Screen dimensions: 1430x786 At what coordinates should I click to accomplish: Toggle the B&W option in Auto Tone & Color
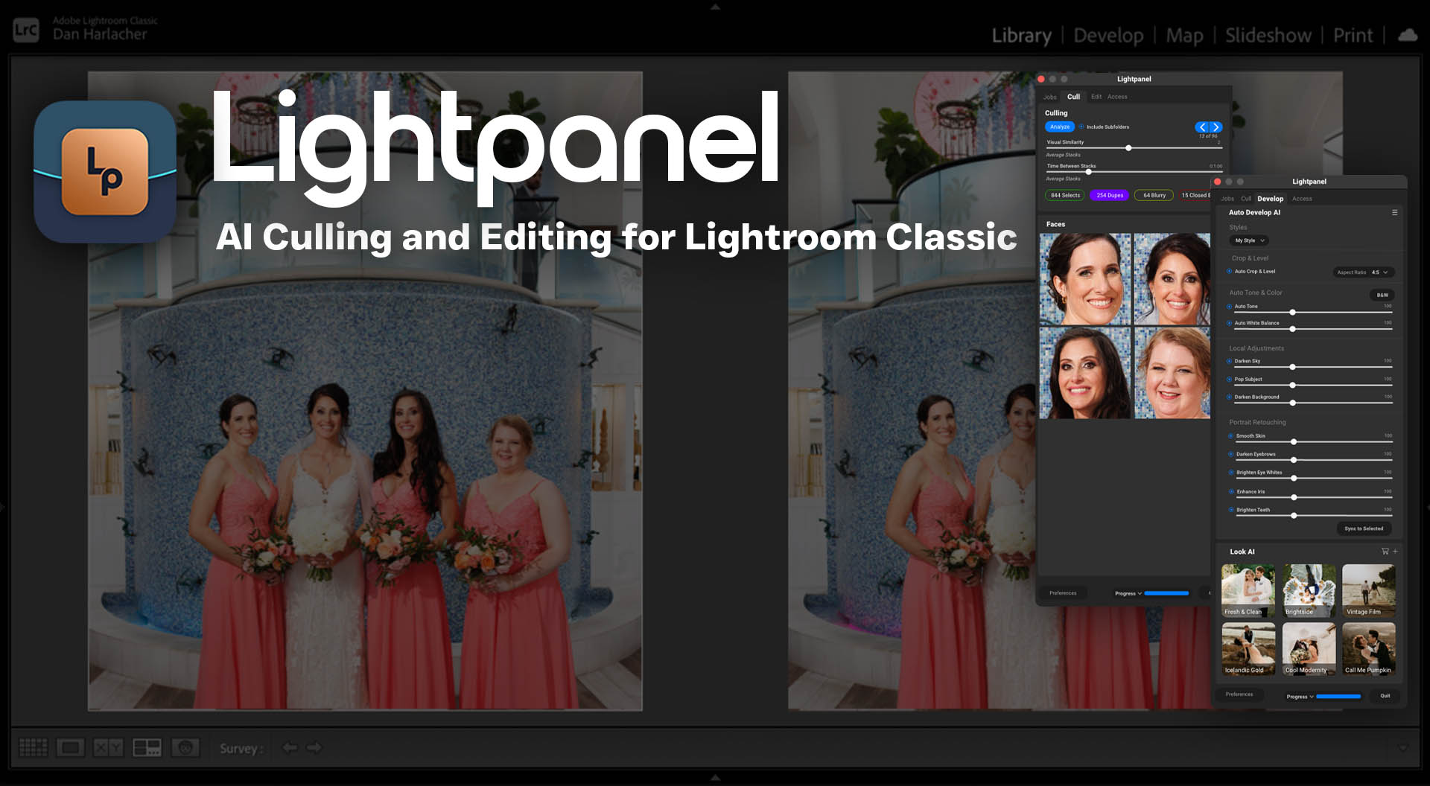point(1382,295)
